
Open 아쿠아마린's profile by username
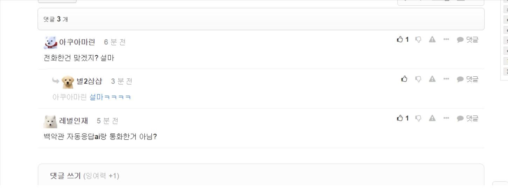(x=77, y=42)
